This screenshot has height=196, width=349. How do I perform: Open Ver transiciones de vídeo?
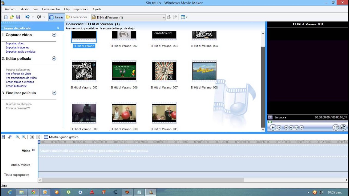(21, 78)
